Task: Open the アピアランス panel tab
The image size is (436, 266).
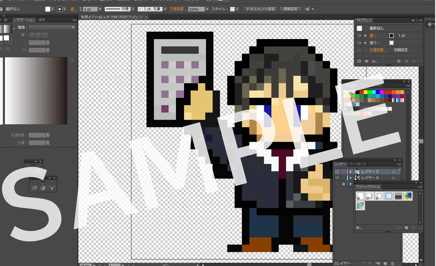Action: coord(364,20)
